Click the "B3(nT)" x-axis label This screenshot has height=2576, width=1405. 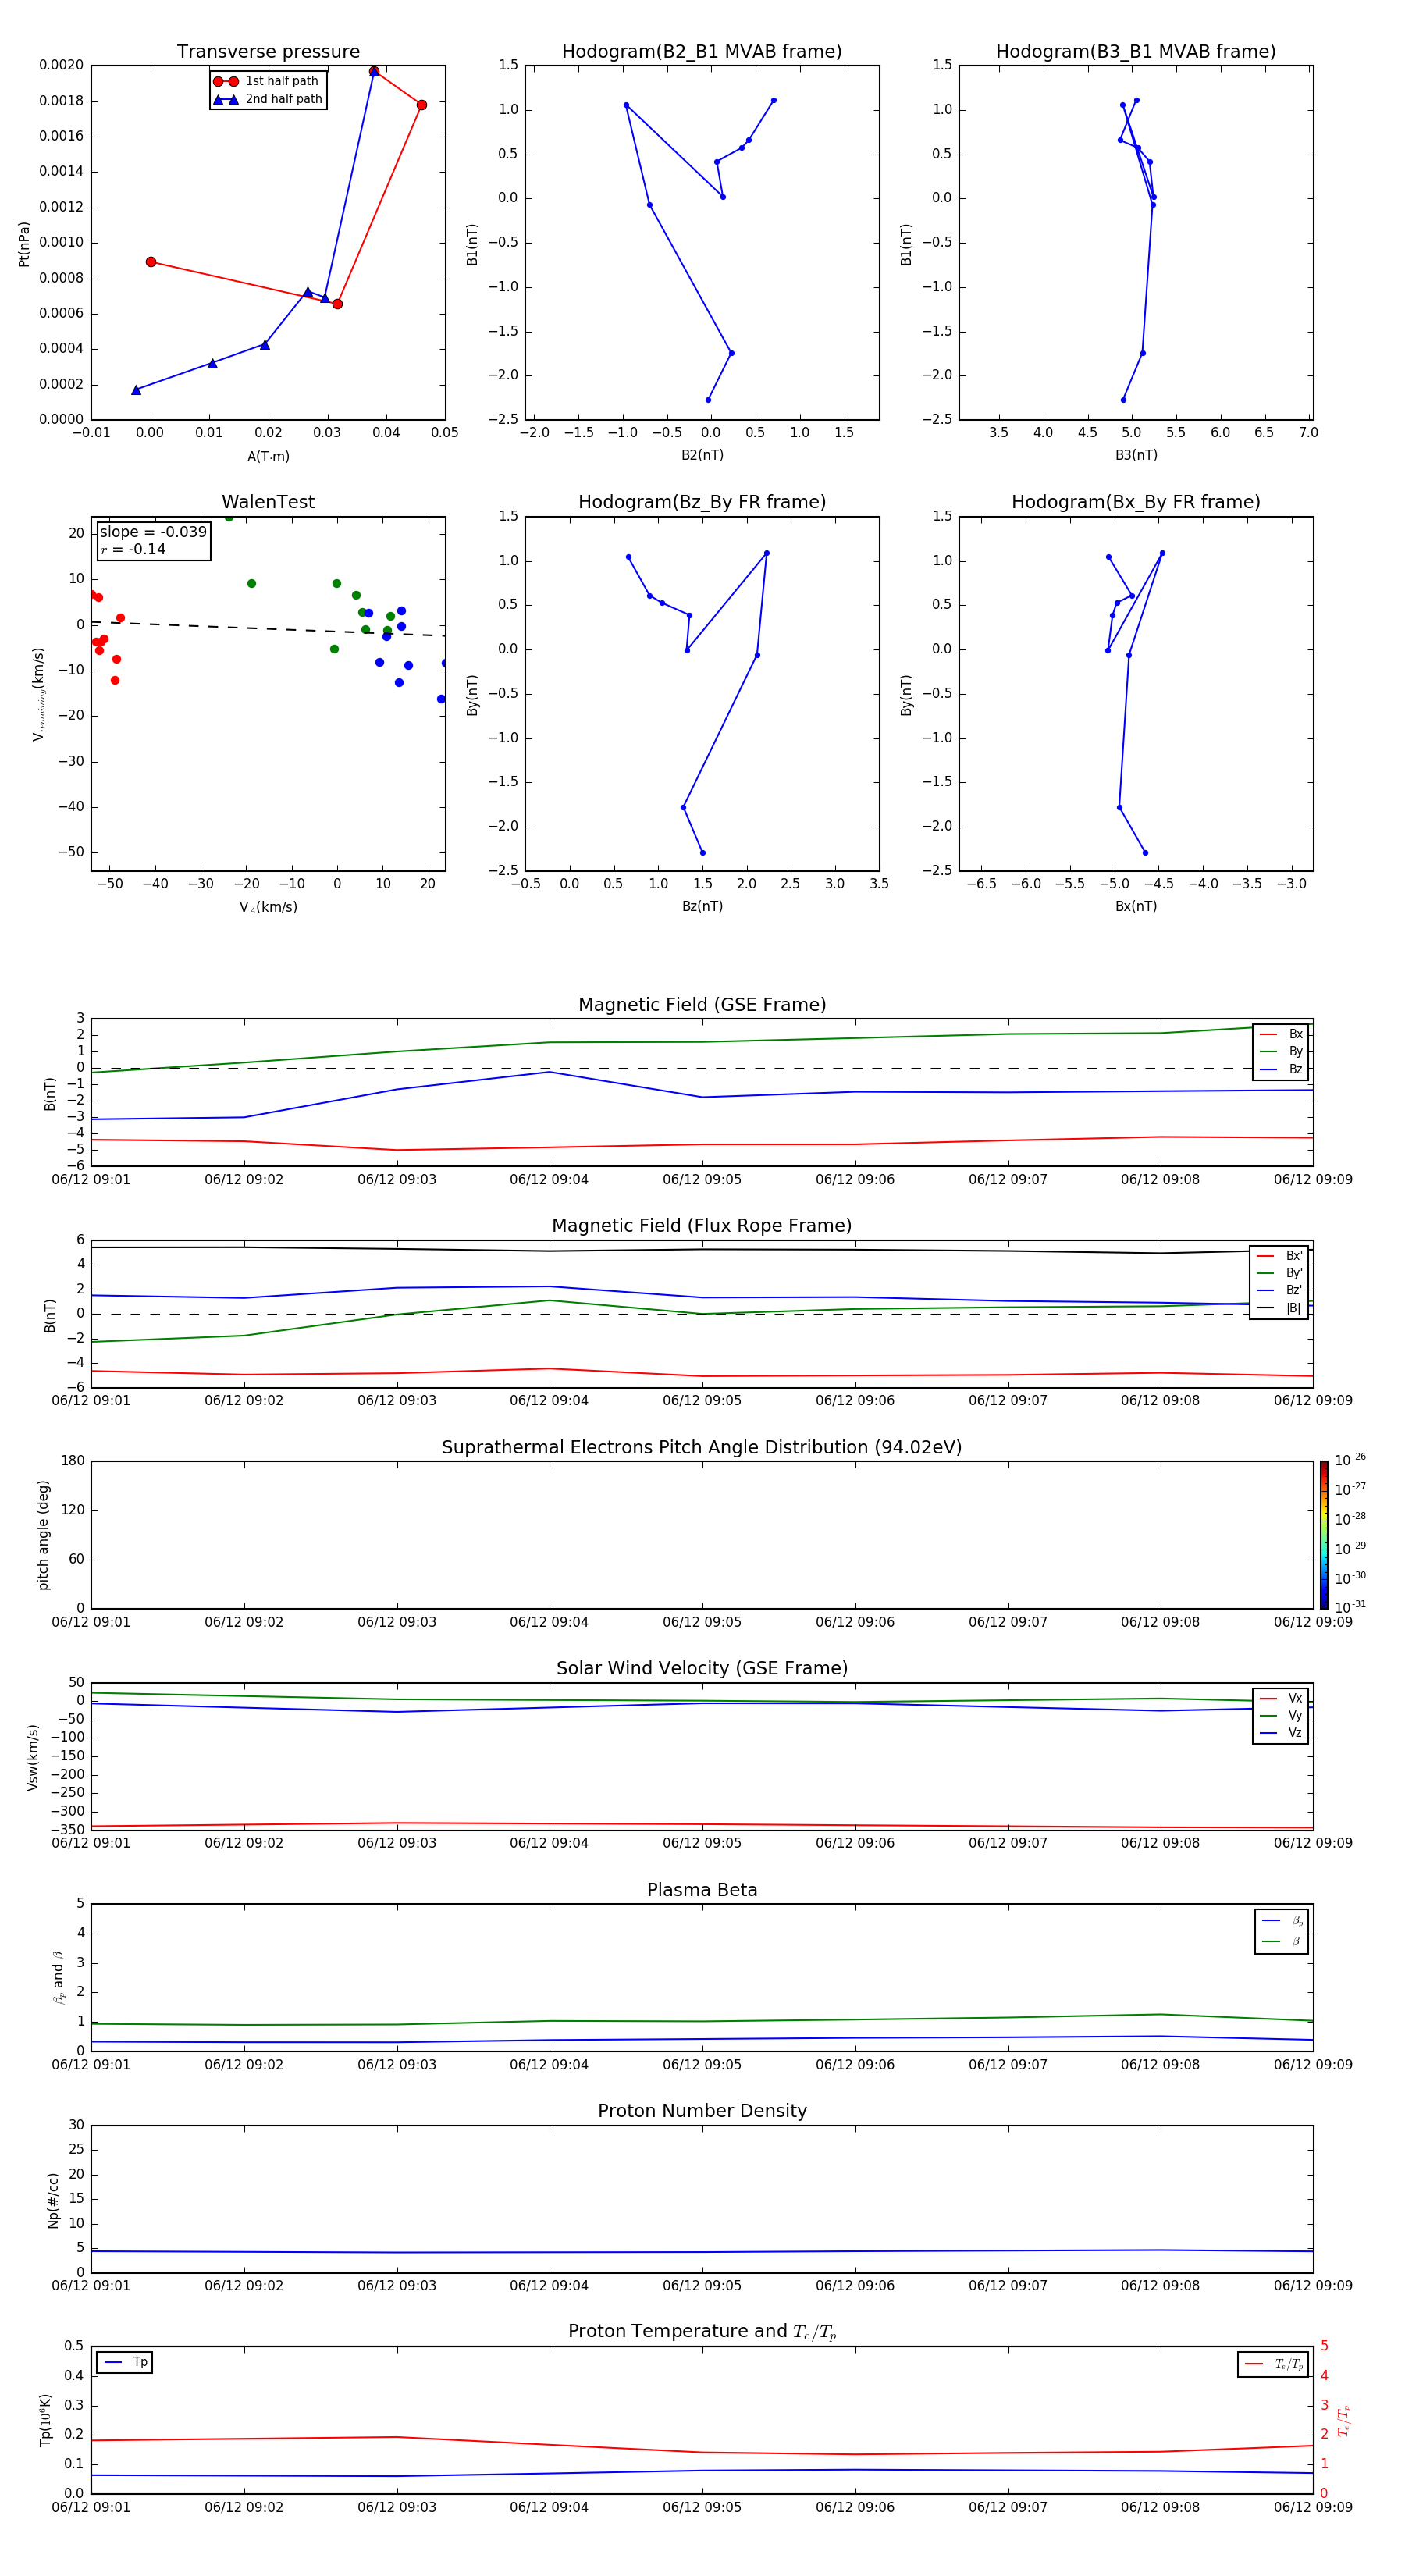1136,455
